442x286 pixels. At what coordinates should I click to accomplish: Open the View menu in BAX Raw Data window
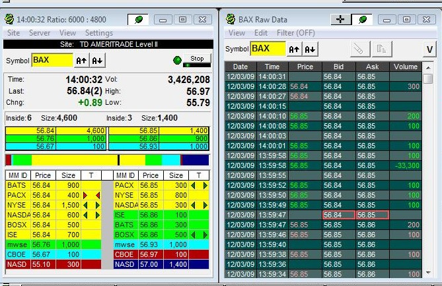(237, 33)
